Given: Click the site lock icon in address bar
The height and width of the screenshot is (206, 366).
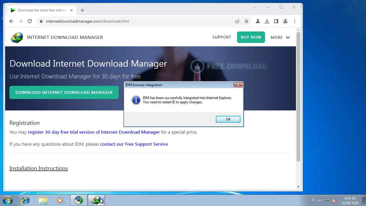Looking at the screenshot, I should point(41,21).
